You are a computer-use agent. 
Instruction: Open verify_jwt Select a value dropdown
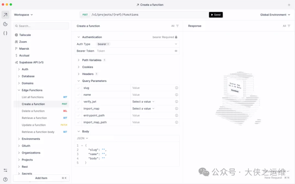[143, 102]
